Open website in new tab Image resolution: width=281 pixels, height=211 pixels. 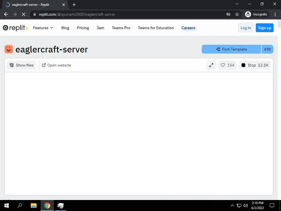point(56,65)
